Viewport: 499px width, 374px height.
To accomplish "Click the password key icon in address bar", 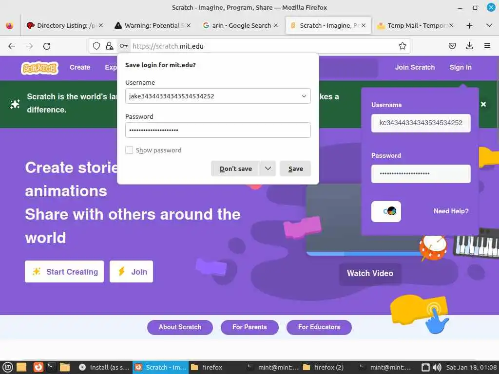I will click(x=123, y=46).
